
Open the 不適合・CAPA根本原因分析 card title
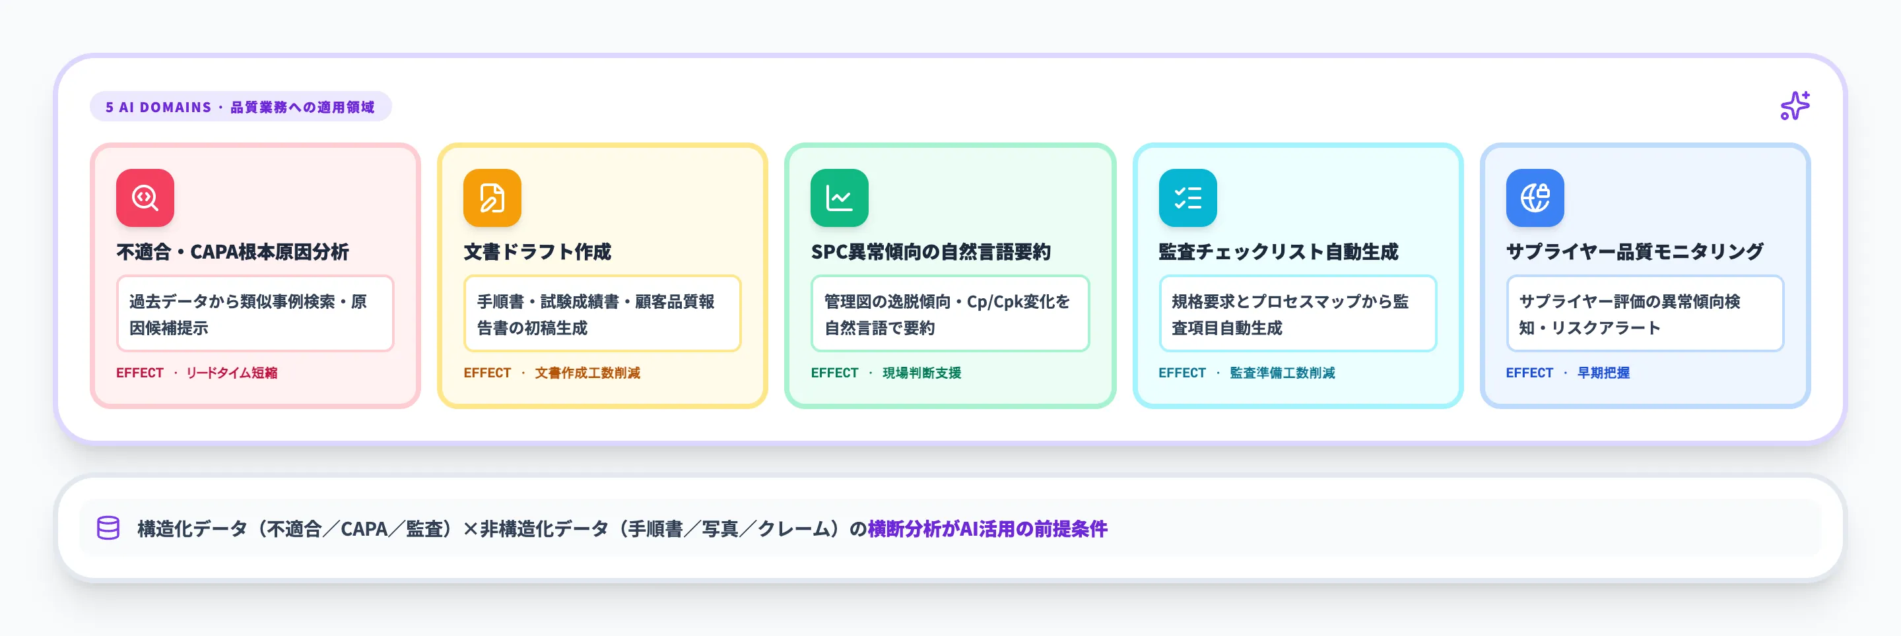(234, 252)
